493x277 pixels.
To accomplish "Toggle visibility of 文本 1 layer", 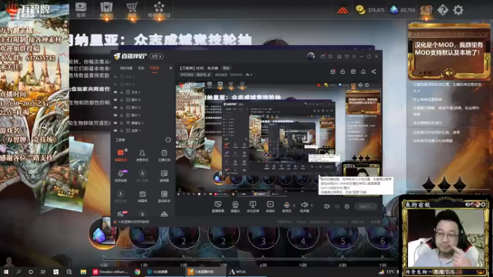I will coord(115,92).
